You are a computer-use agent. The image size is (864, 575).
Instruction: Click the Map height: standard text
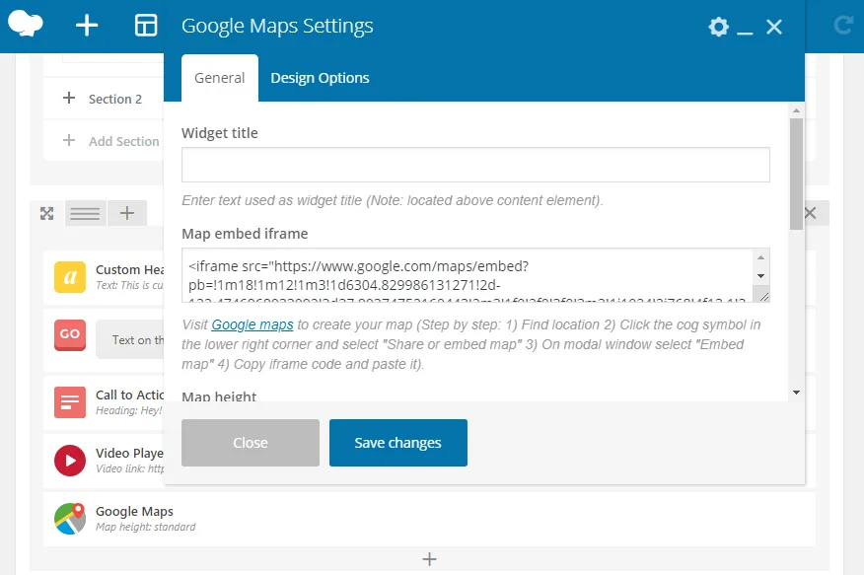[x=145, y=527]
